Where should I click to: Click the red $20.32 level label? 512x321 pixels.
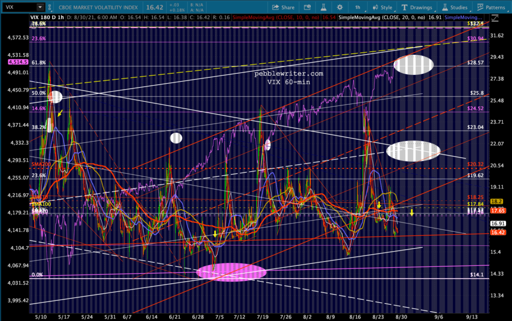(475, 164)
